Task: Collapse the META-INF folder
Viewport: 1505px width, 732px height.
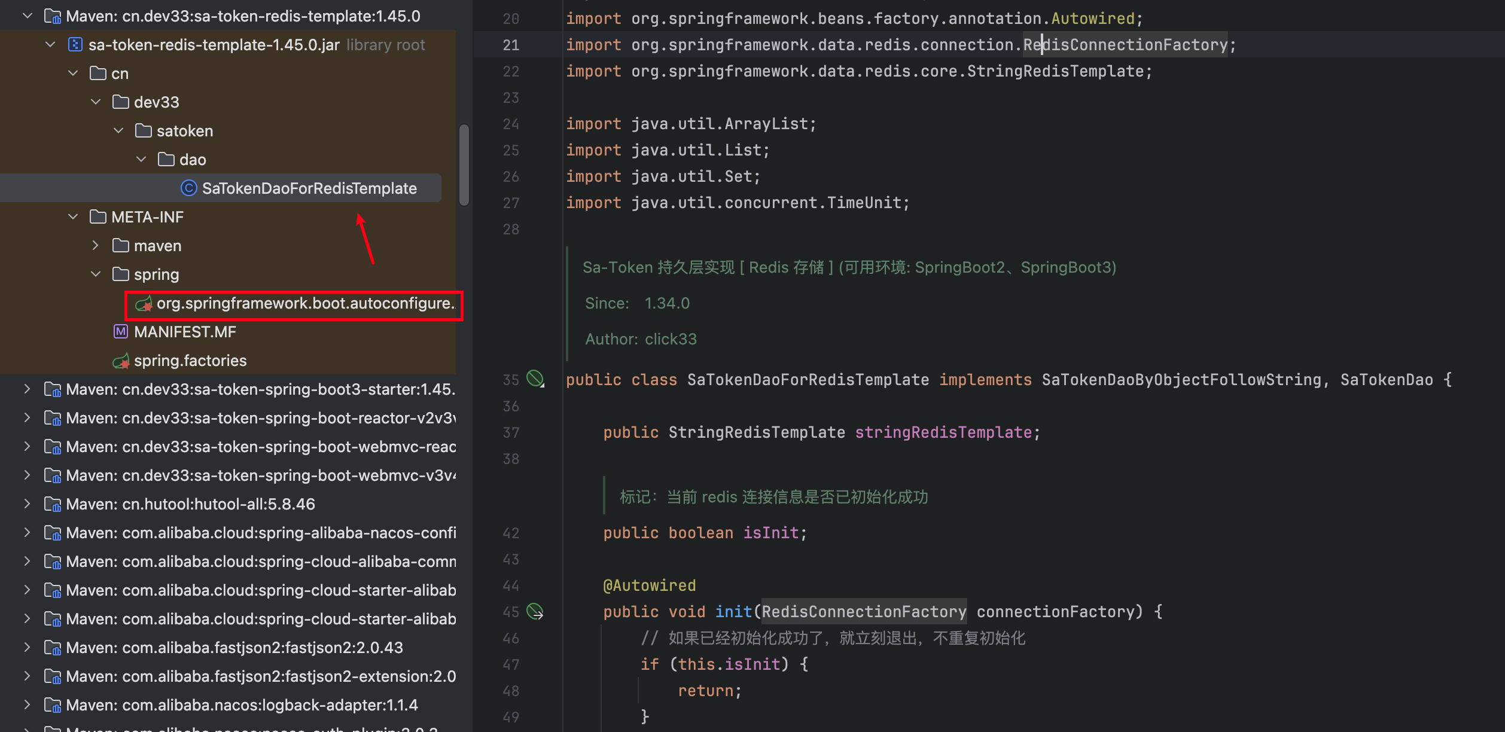Action: [x=73, y=217]
